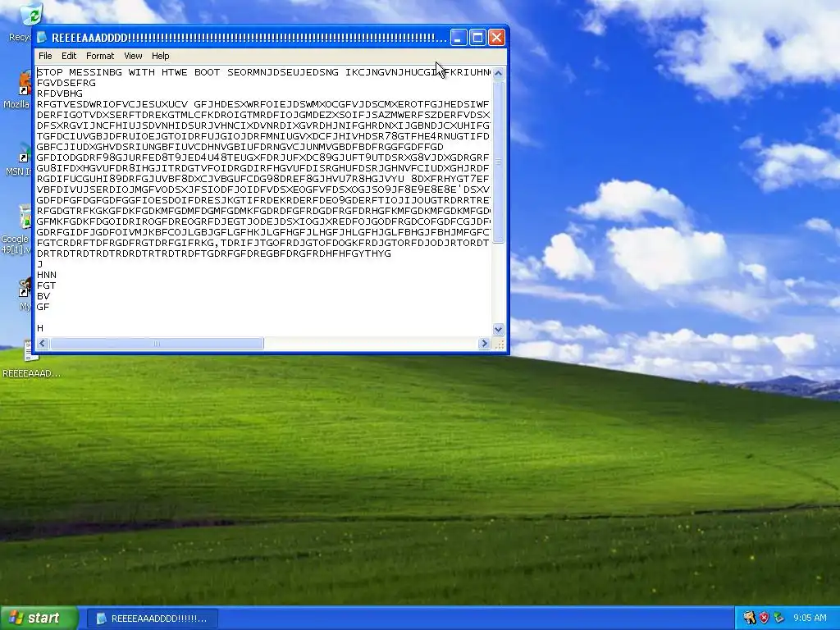The height and width of the screenshot is (630, 840).
Task: Open the View menu in Notepad
Action: click(x=133, y=56)
